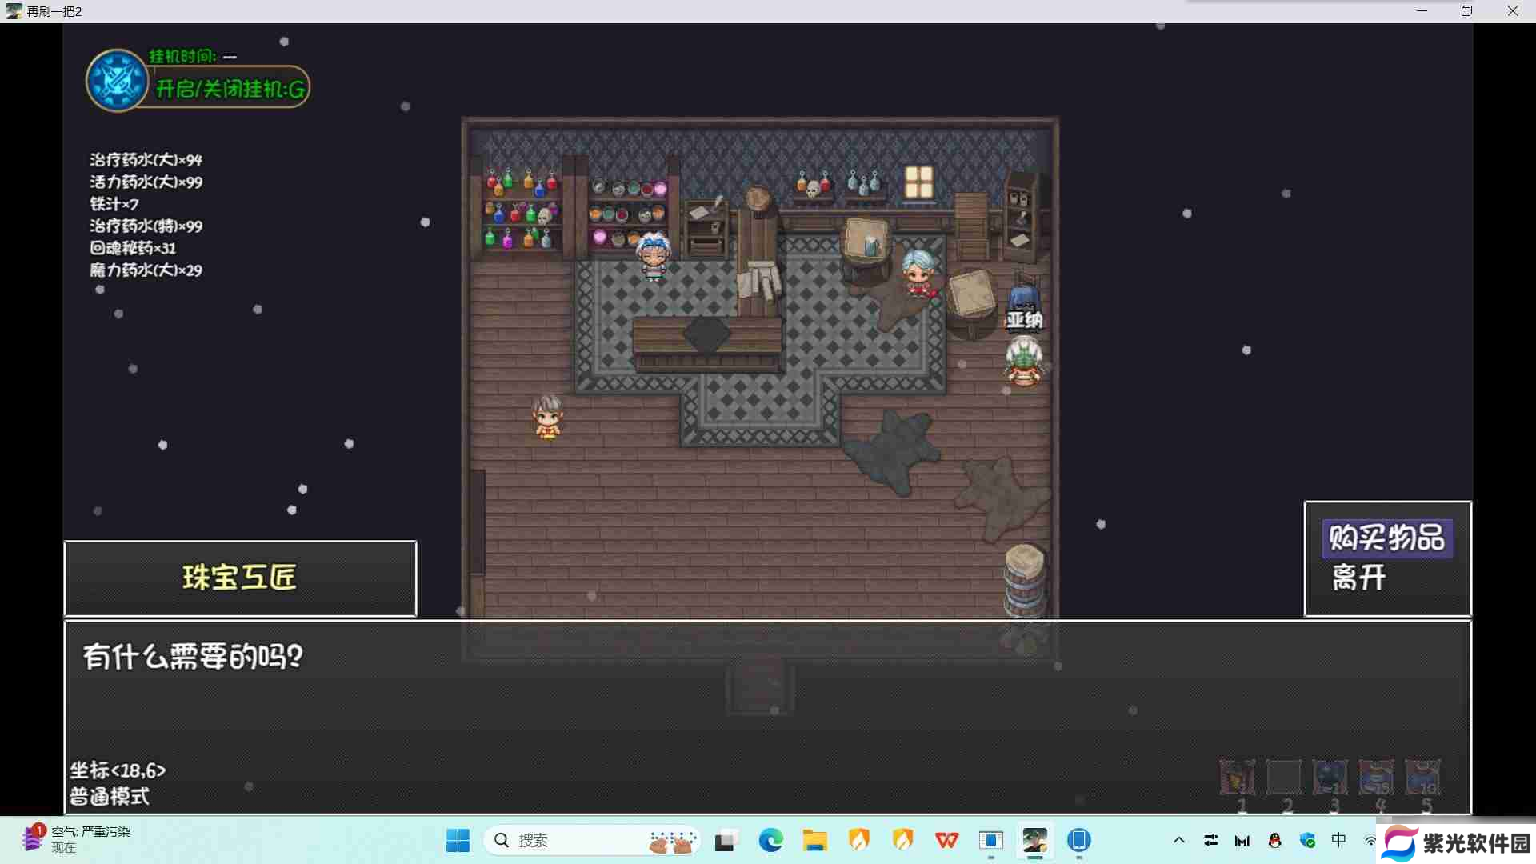
Task: Click the white-haired NPC below 亚纳
Action: (1024, 362)
